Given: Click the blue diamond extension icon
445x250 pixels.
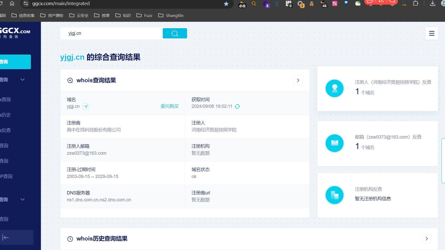Looking at the screenshot, I should click(346, 4).
